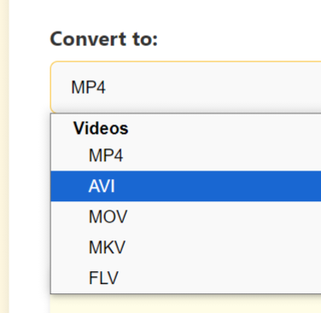This screenshot has width=321, height=313.
Task: Set conversion target to MOV
Action: [x=186, y=217]
